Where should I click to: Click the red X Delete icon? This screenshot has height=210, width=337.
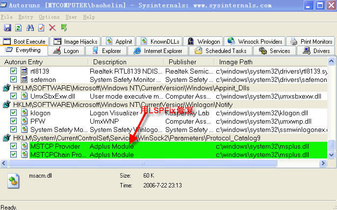(52, 28)
